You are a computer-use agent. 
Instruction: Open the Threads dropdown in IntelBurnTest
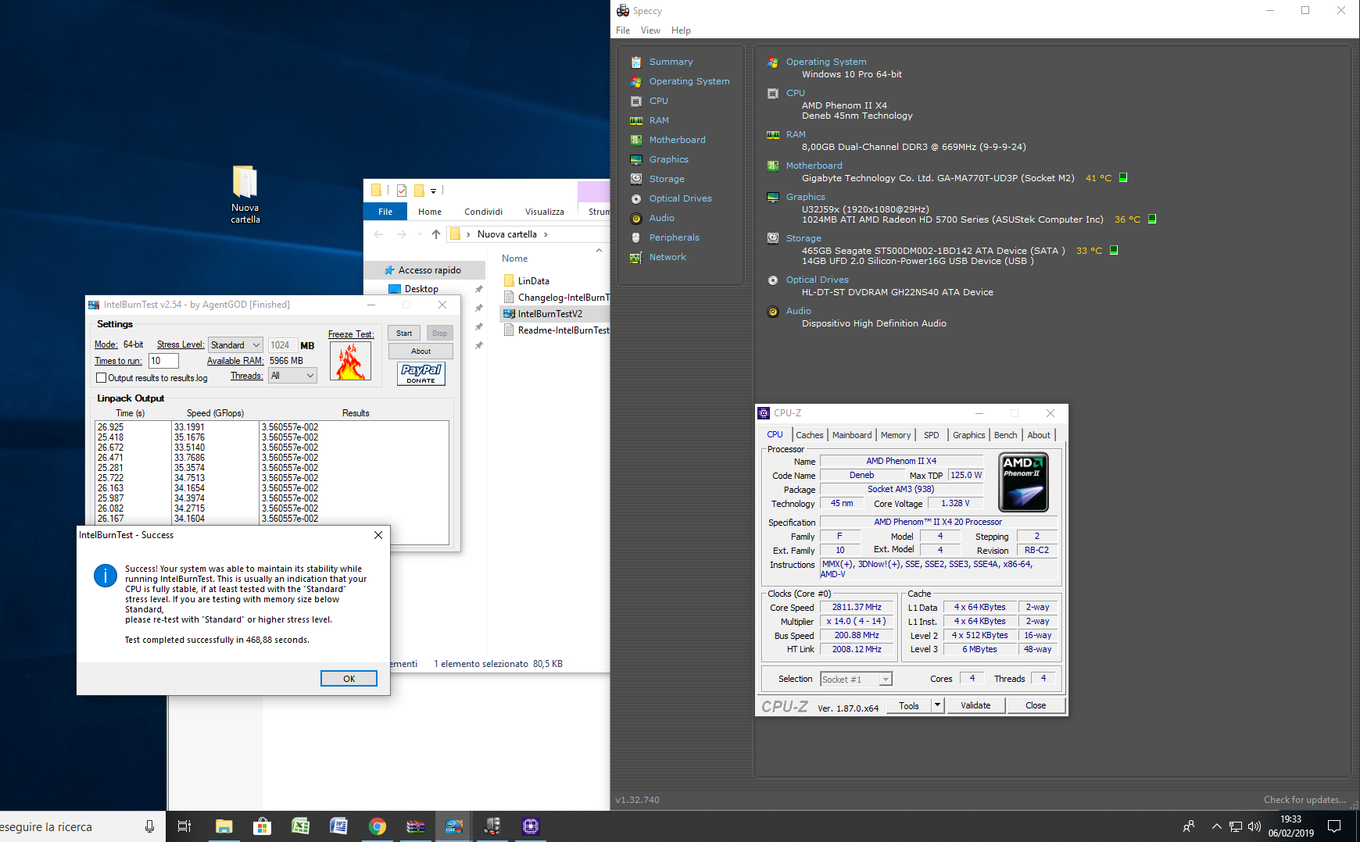[292, 376]
